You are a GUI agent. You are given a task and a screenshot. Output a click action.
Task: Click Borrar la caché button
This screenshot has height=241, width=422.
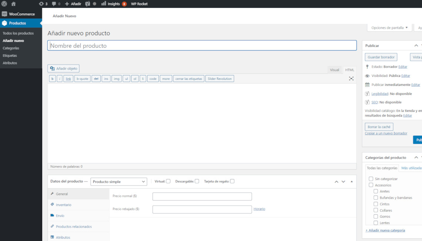[x=379, y=127]
